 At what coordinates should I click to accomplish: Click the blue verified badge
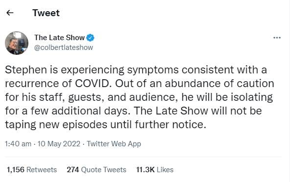90,38
